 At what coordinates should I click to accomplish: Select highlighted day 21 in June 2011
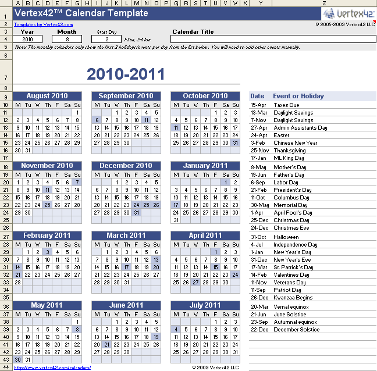click(106, 345)
